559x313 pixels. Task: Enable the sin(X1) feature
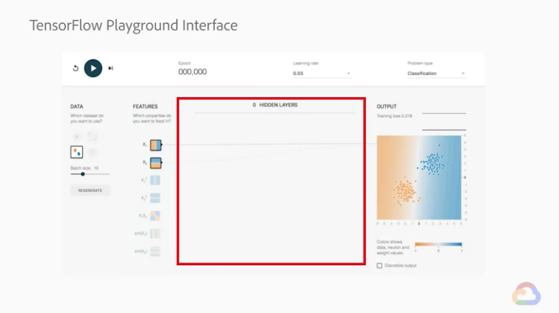click(x=155, y=234)
